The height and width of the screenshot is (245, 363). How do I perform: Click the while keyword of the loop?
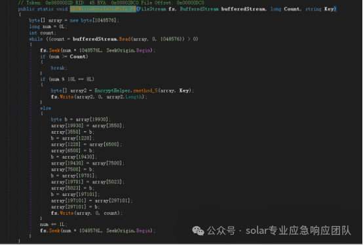click(x=36, y=39)
